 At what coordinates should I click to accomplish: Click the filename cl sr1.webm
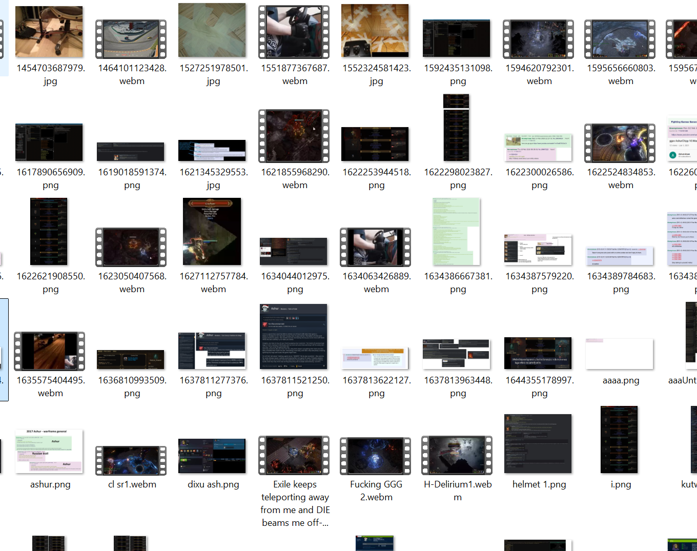(x=132, y=484)
